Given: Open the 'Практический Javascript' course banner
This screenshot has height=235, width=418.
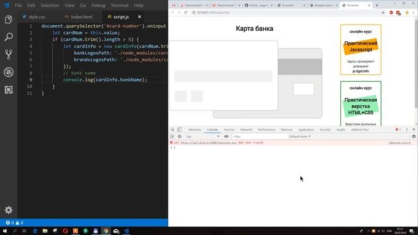Looking at the screenshot, I should (x=361, y=50).
